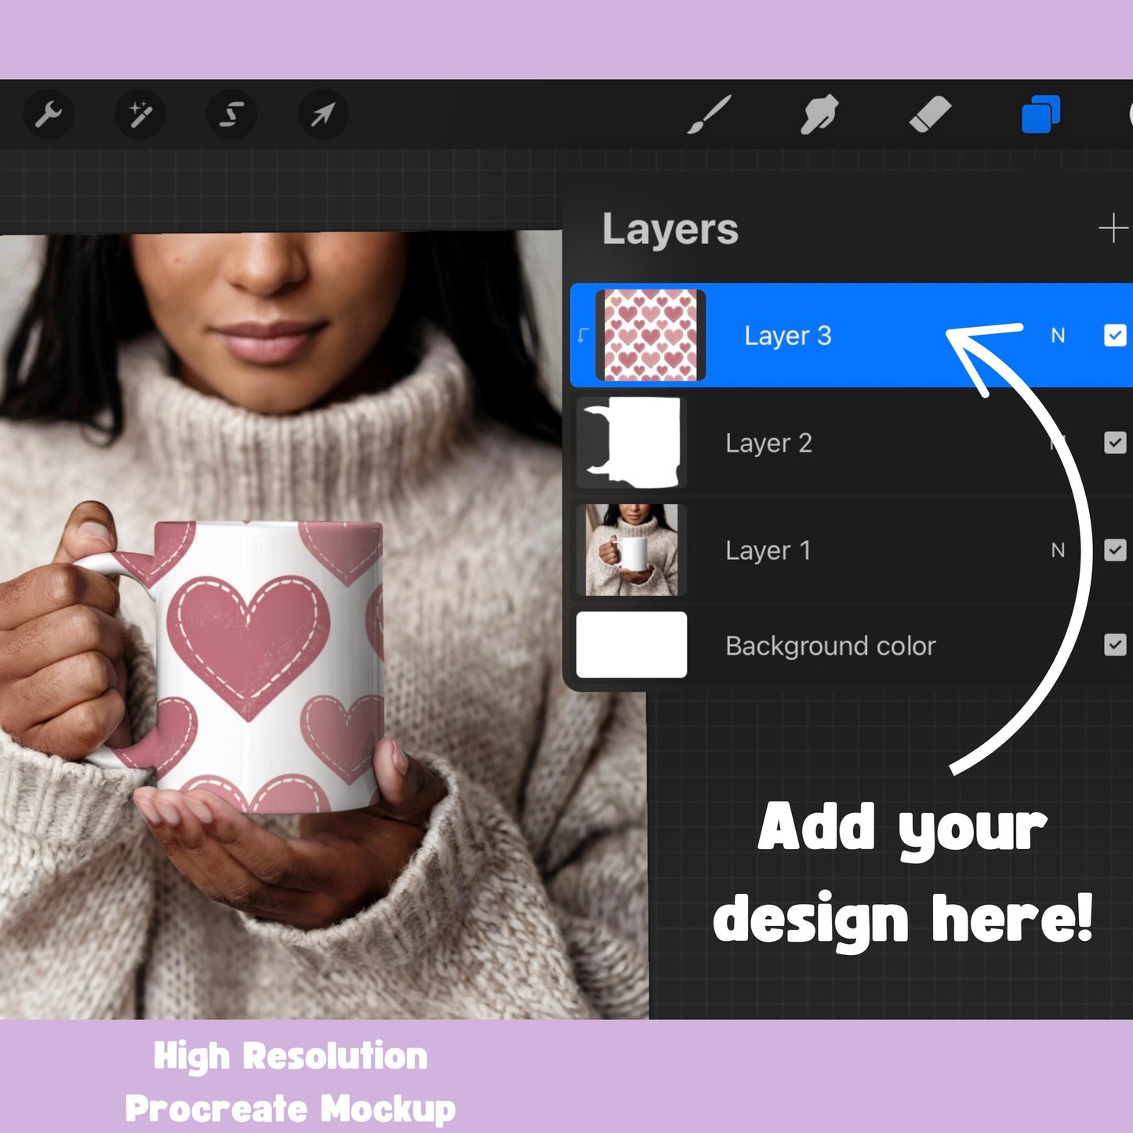Tap the Layer 2 mug mask thumbnail
Screen dimensions: 1133x1133
pos(631,443)
